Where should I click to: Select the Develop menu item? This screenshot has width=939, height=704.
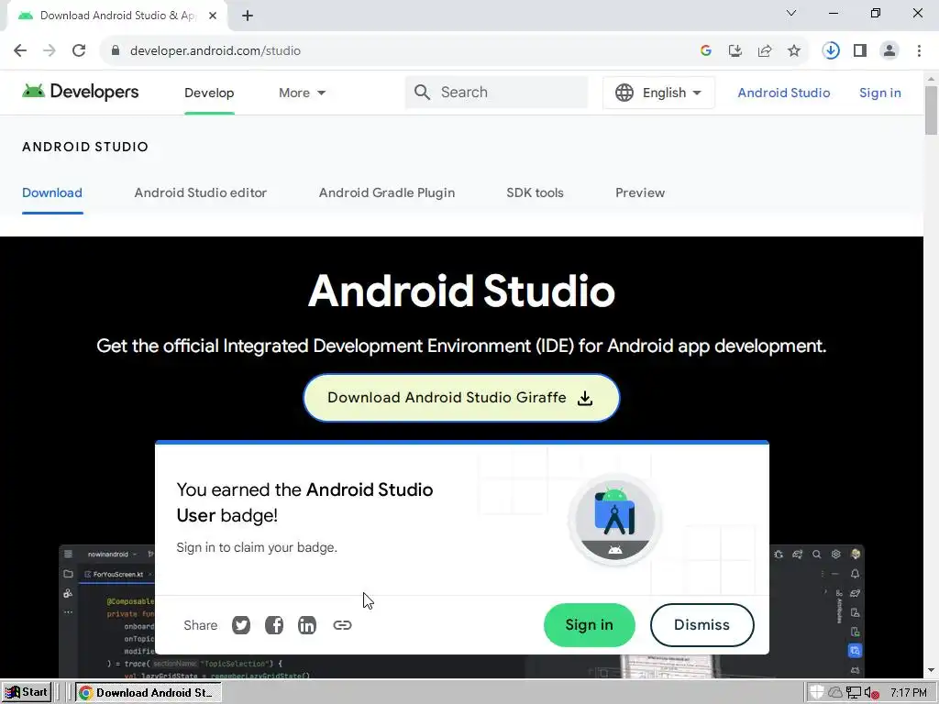[x=209, y=93]
